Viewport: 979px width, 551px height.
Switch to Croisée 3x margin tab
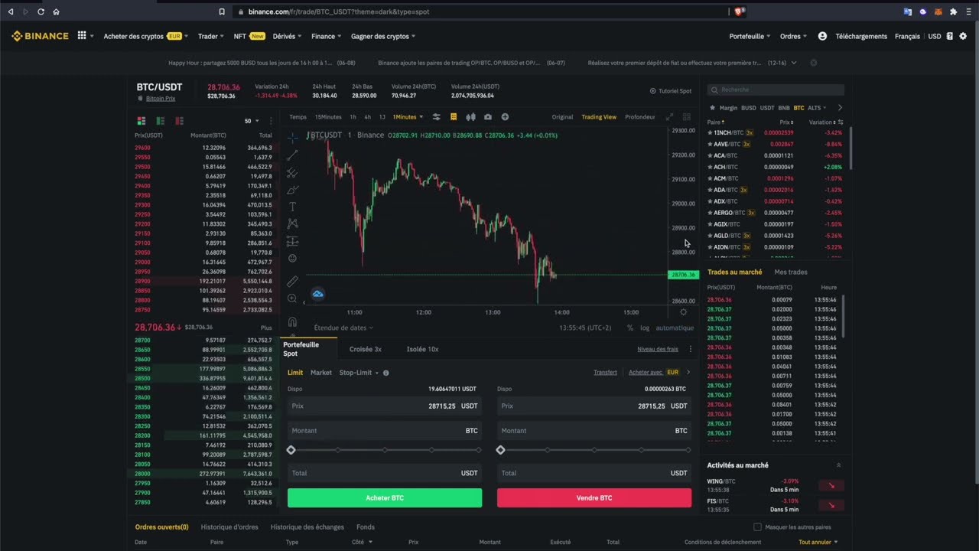pyautogui.click(x=366, y=349)
